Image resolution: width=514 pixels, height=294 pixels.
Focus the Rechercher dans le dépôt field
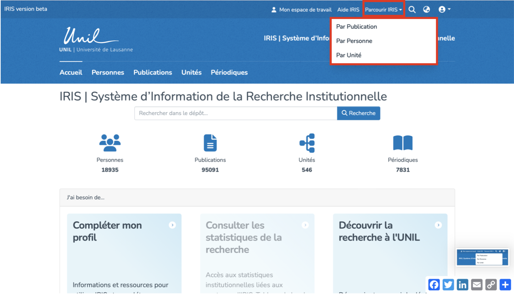coord(235,113)
